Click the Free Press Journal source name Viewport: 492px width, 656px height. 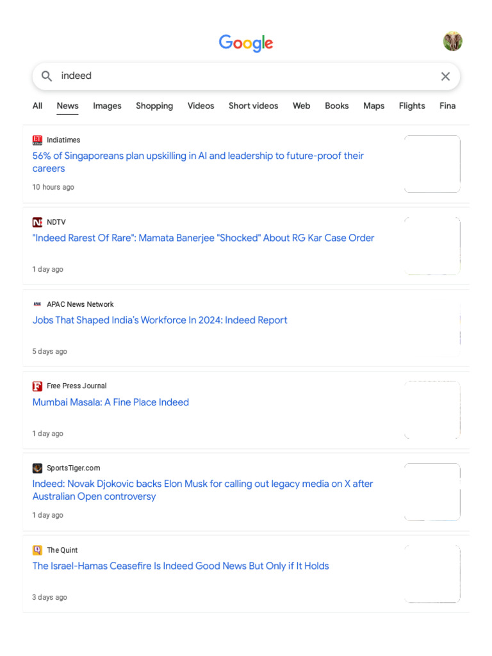[77, 386]
